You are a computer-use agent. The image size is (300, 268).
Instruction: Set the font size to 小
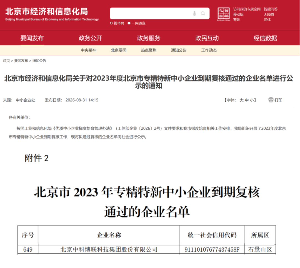point(252,100)
